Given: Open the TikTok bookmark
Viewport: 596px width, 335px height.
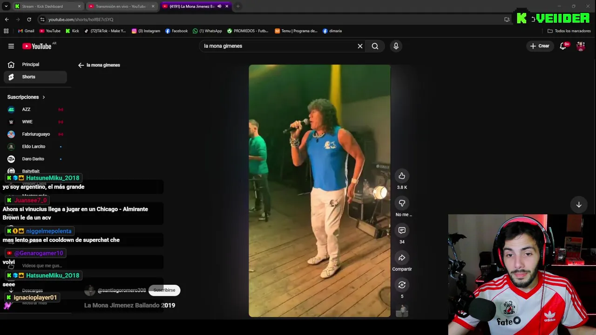Looking at the screenshot, I should [105, 31].
